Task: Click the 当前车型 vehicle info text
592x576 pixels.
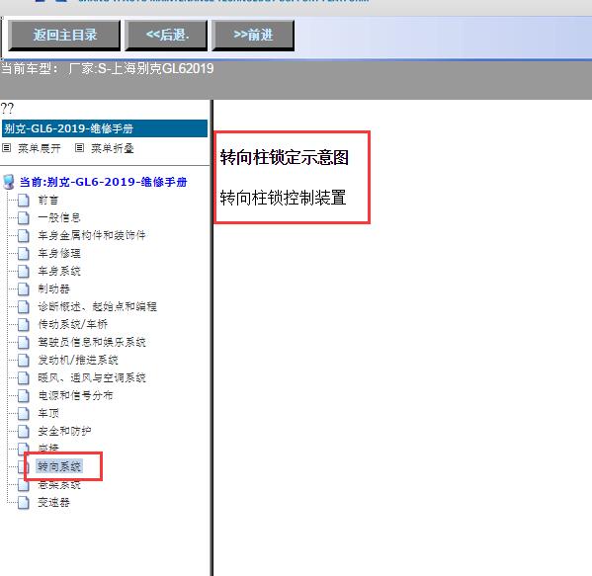Action: click(x=107, y=69)
